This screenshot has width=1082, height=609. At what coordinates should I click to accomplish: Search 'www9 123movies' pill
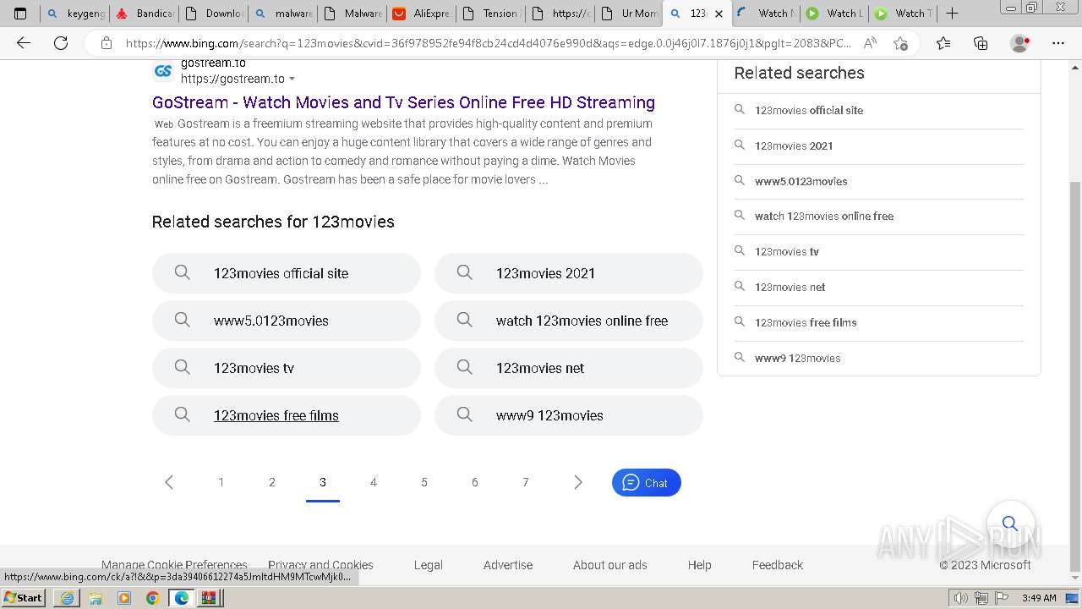click(x=569, y=415)
